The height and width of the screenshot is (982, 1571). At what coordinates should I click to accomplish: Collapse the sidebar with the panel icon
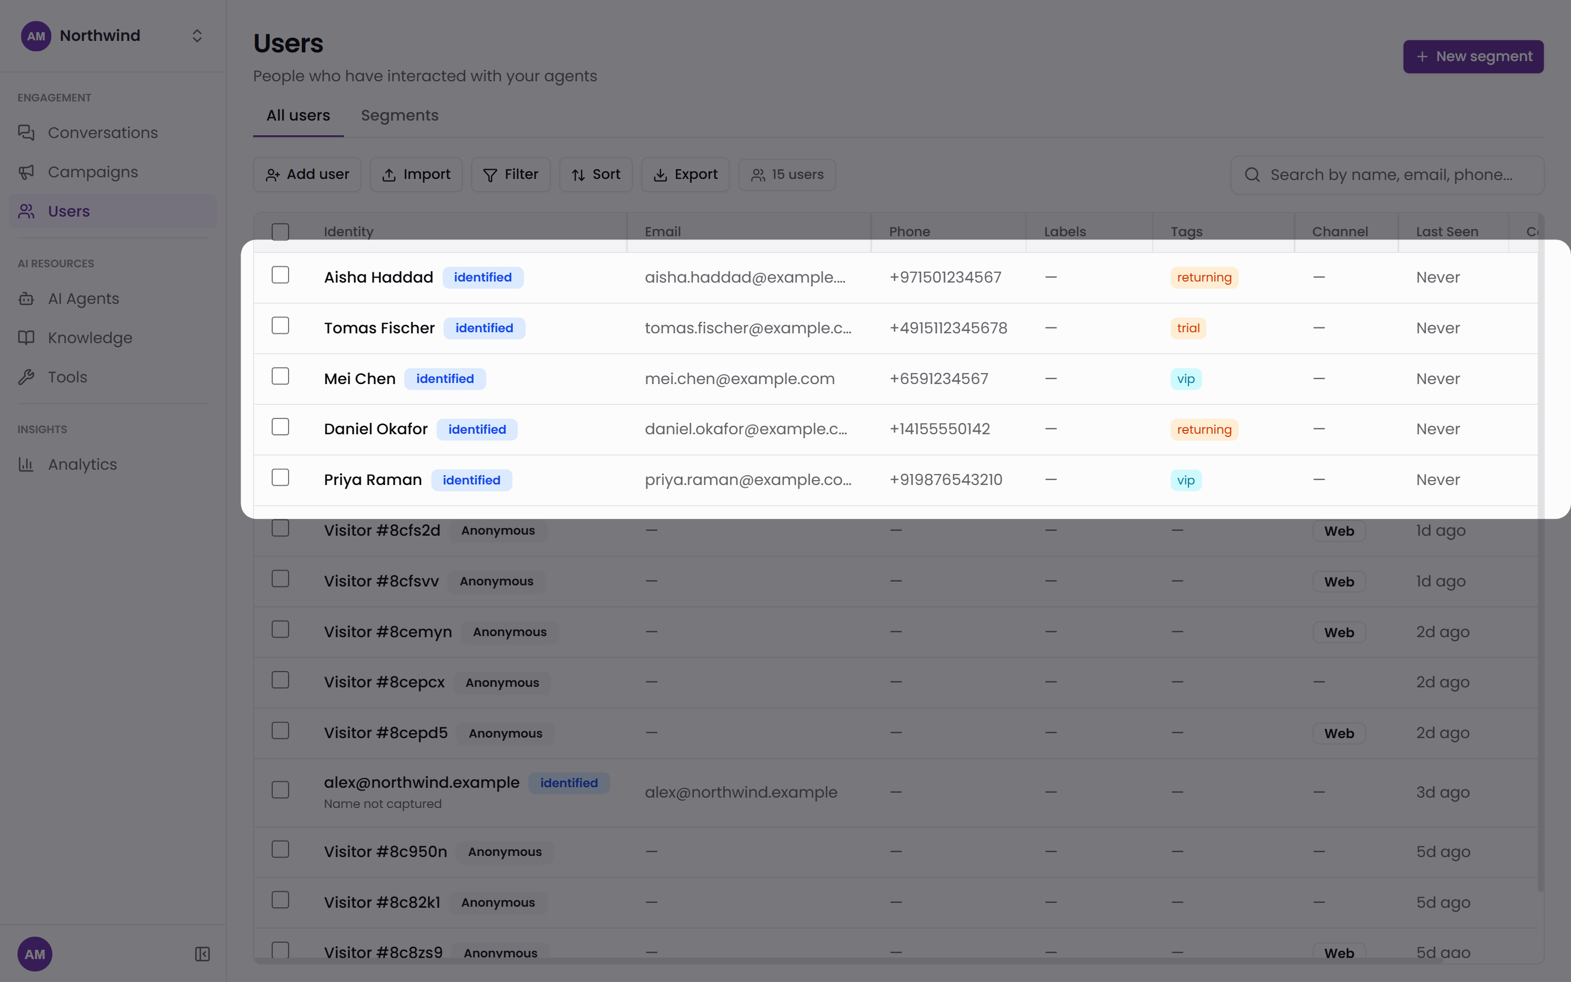202,954
